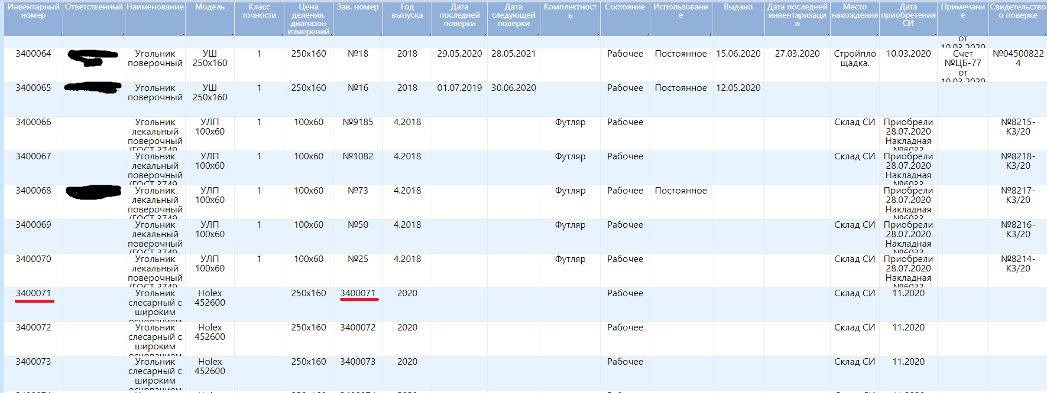Select certificate cell №8215-КЗ/20

pos(1017,127)
